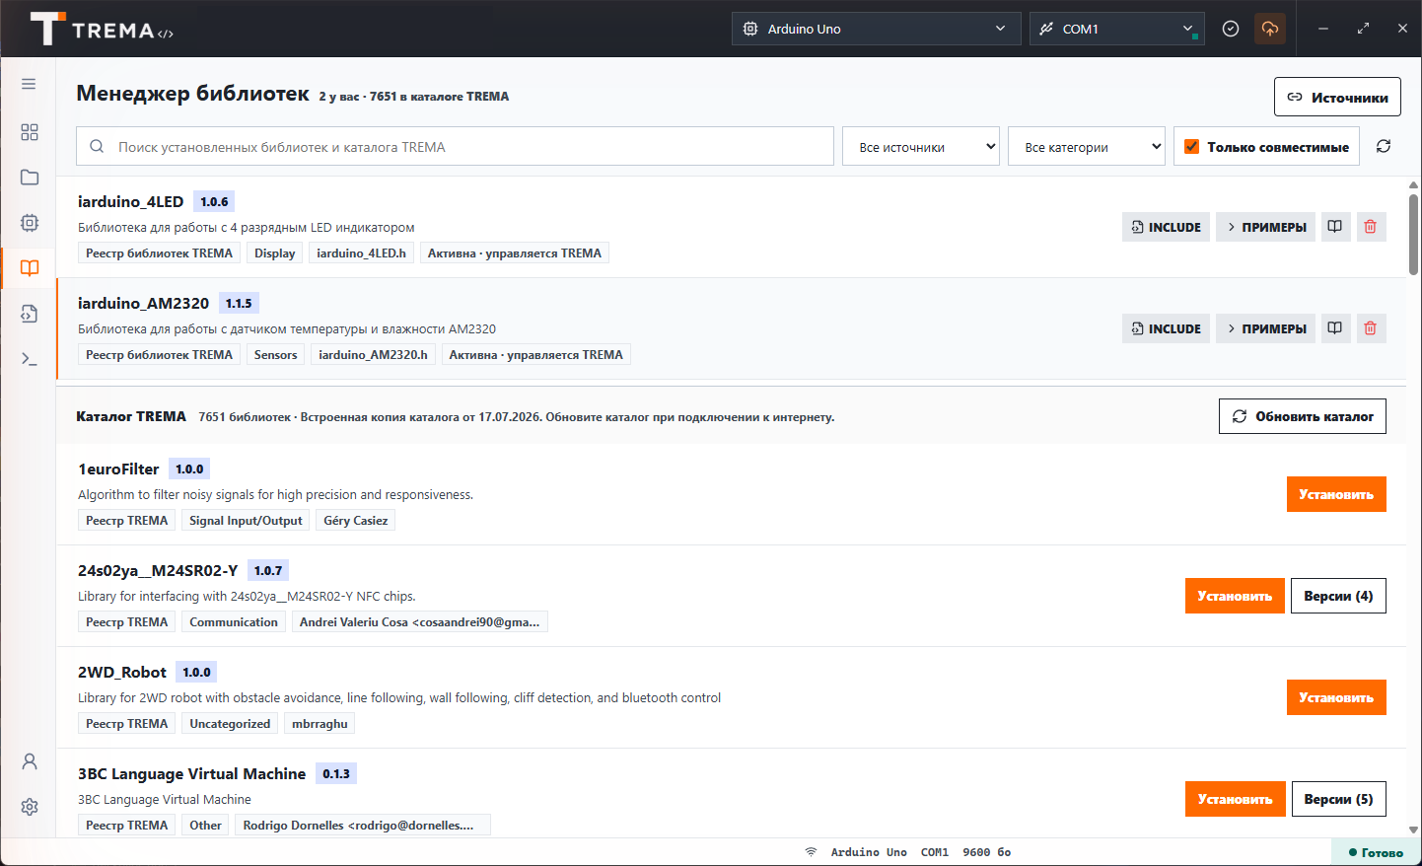Click Активна · управляется TREMA tag of iarduino_4LED

click(514, 253)
